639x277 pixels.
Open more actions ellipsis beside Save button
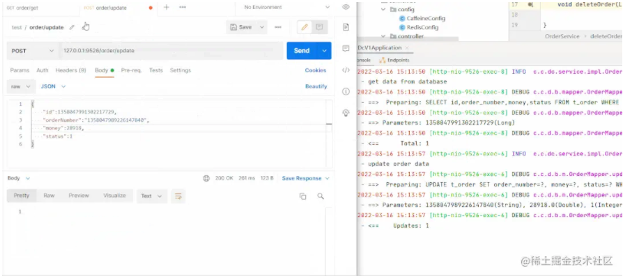pos(278,27)
